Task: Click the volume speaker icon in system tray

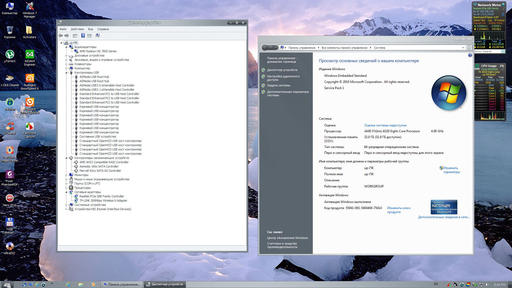Action: tap(487, 285)
